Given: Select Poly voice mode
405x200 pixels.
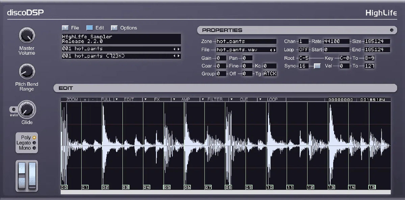Looking at the screenshot, I should coord(34,138).
